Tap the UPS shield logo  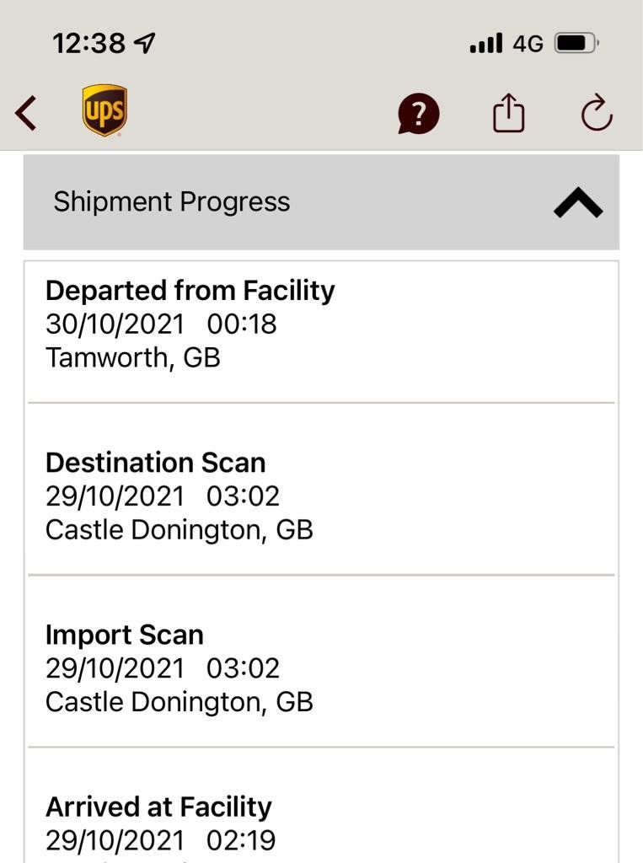coord(104,110)
